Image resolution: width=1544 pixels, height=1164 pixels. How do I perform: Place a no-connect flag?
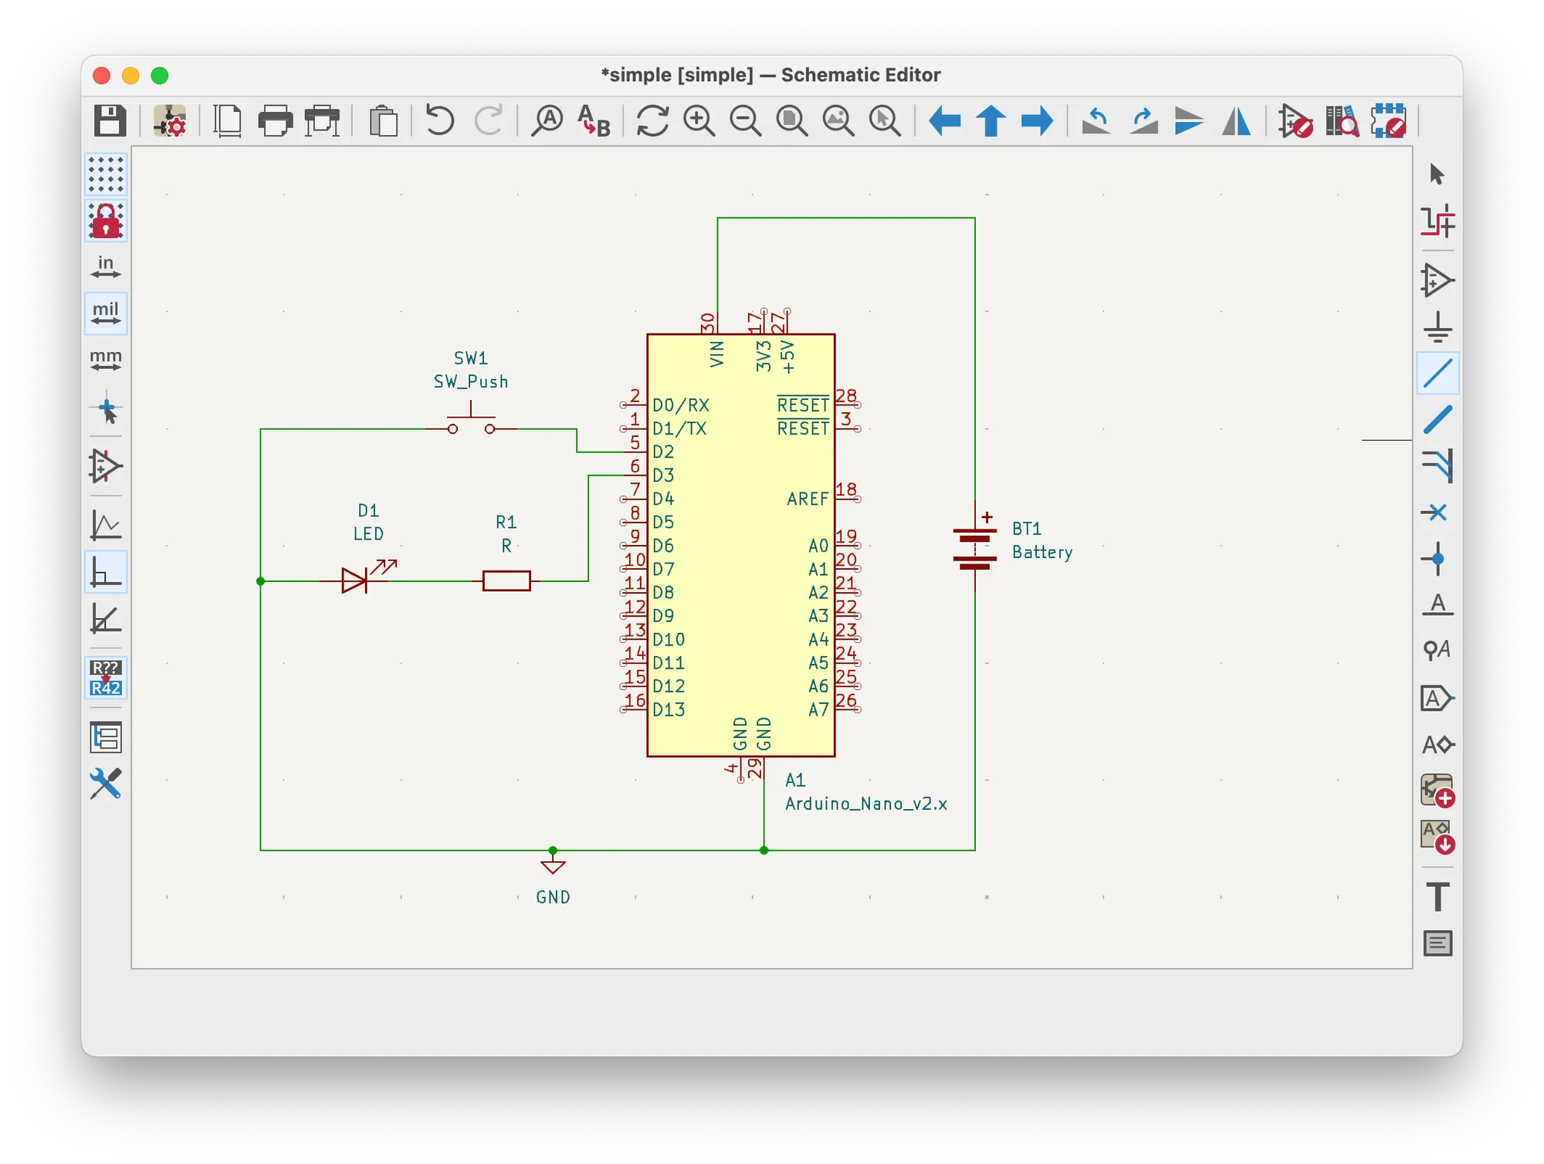pyautogui.click(x=1437, y=513)
